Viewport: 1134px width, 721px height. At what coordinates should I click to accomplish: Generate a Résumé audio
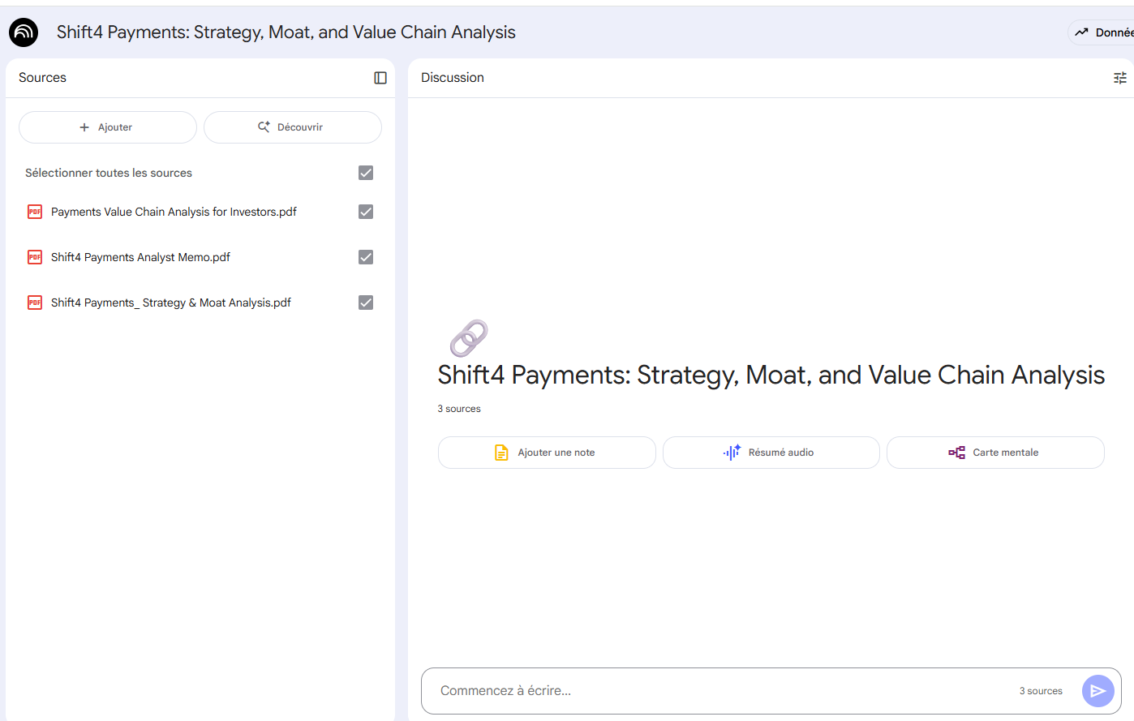771,453
